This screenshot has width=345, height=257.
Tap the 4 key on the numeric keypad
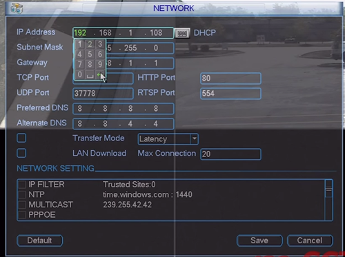pyautogui.click(x=80, y=54)
